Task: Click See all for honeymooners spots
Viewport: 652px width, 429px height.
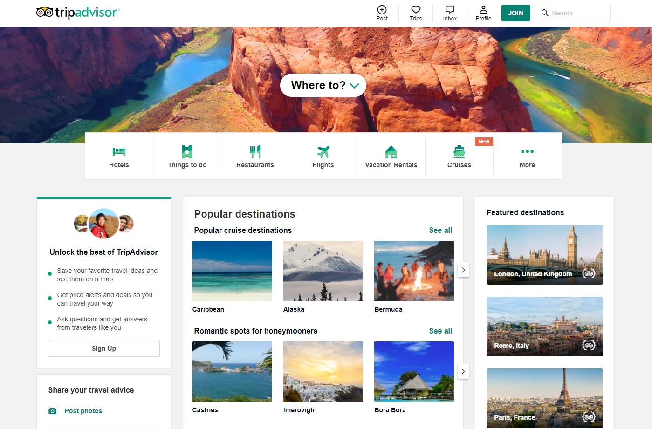Action: (x=440, y=331)
